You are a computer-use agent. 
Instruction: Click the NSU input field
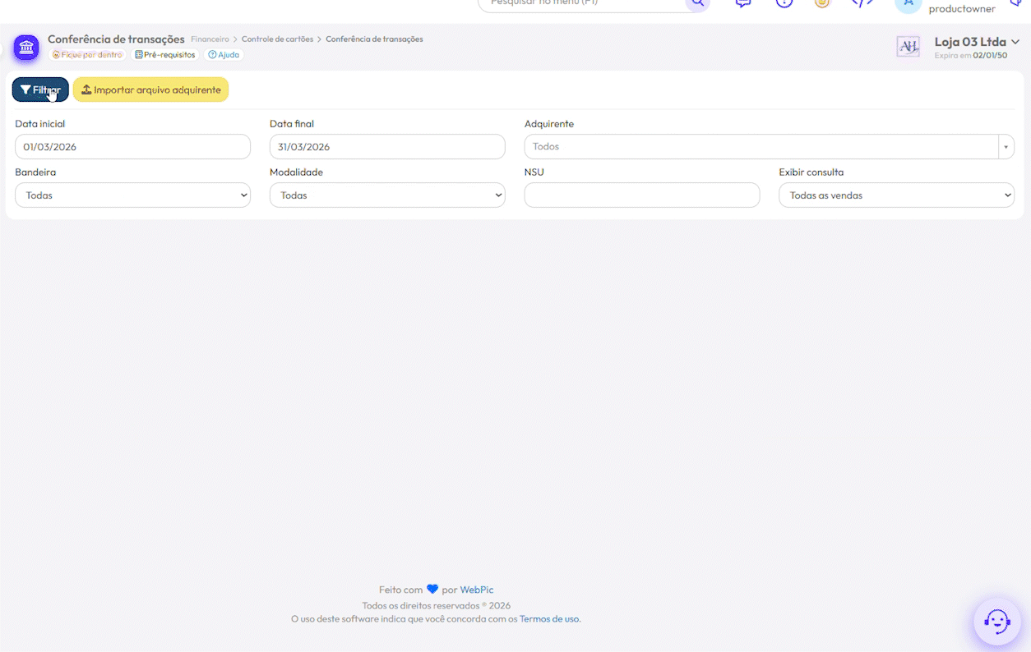pyautogui.click(x=641, y=195)
